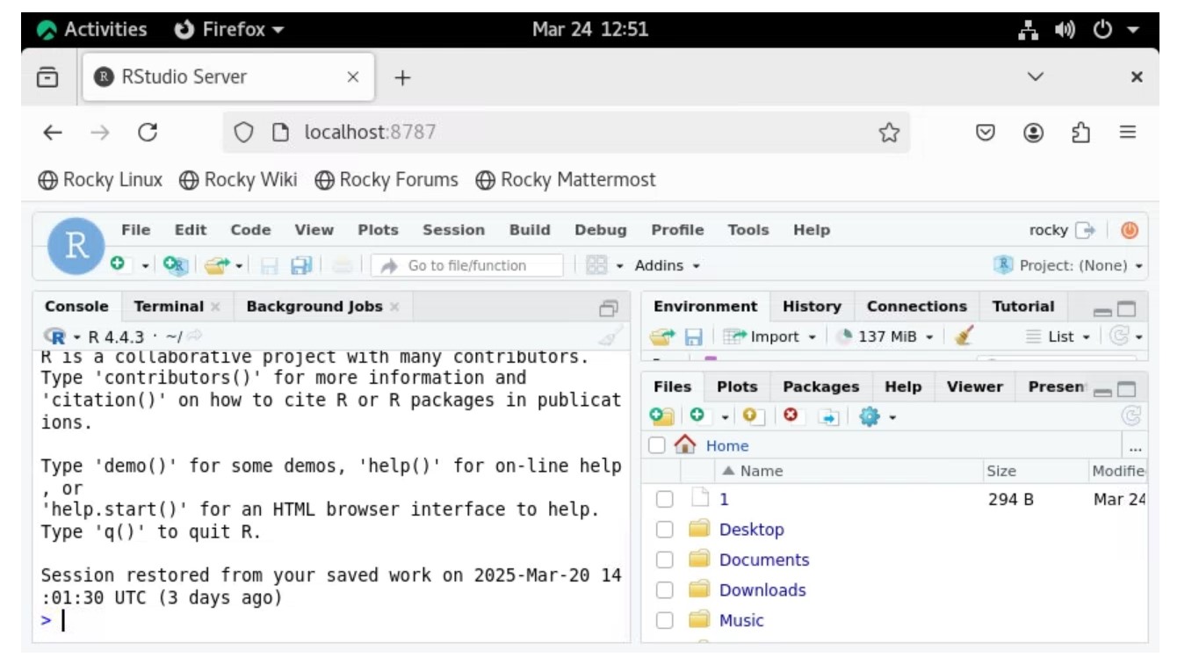Check the Desktop folder checkbox
Viewport: 1199px width, 672px height.
665,530
